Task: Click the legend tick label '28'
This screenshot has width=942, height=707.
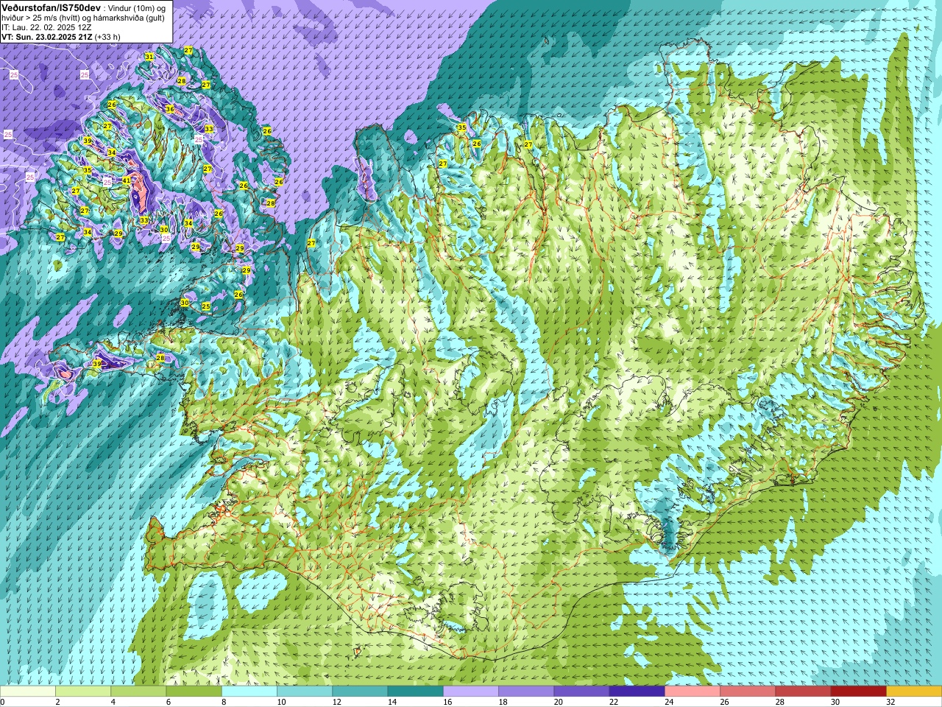Action: point(781,702)
